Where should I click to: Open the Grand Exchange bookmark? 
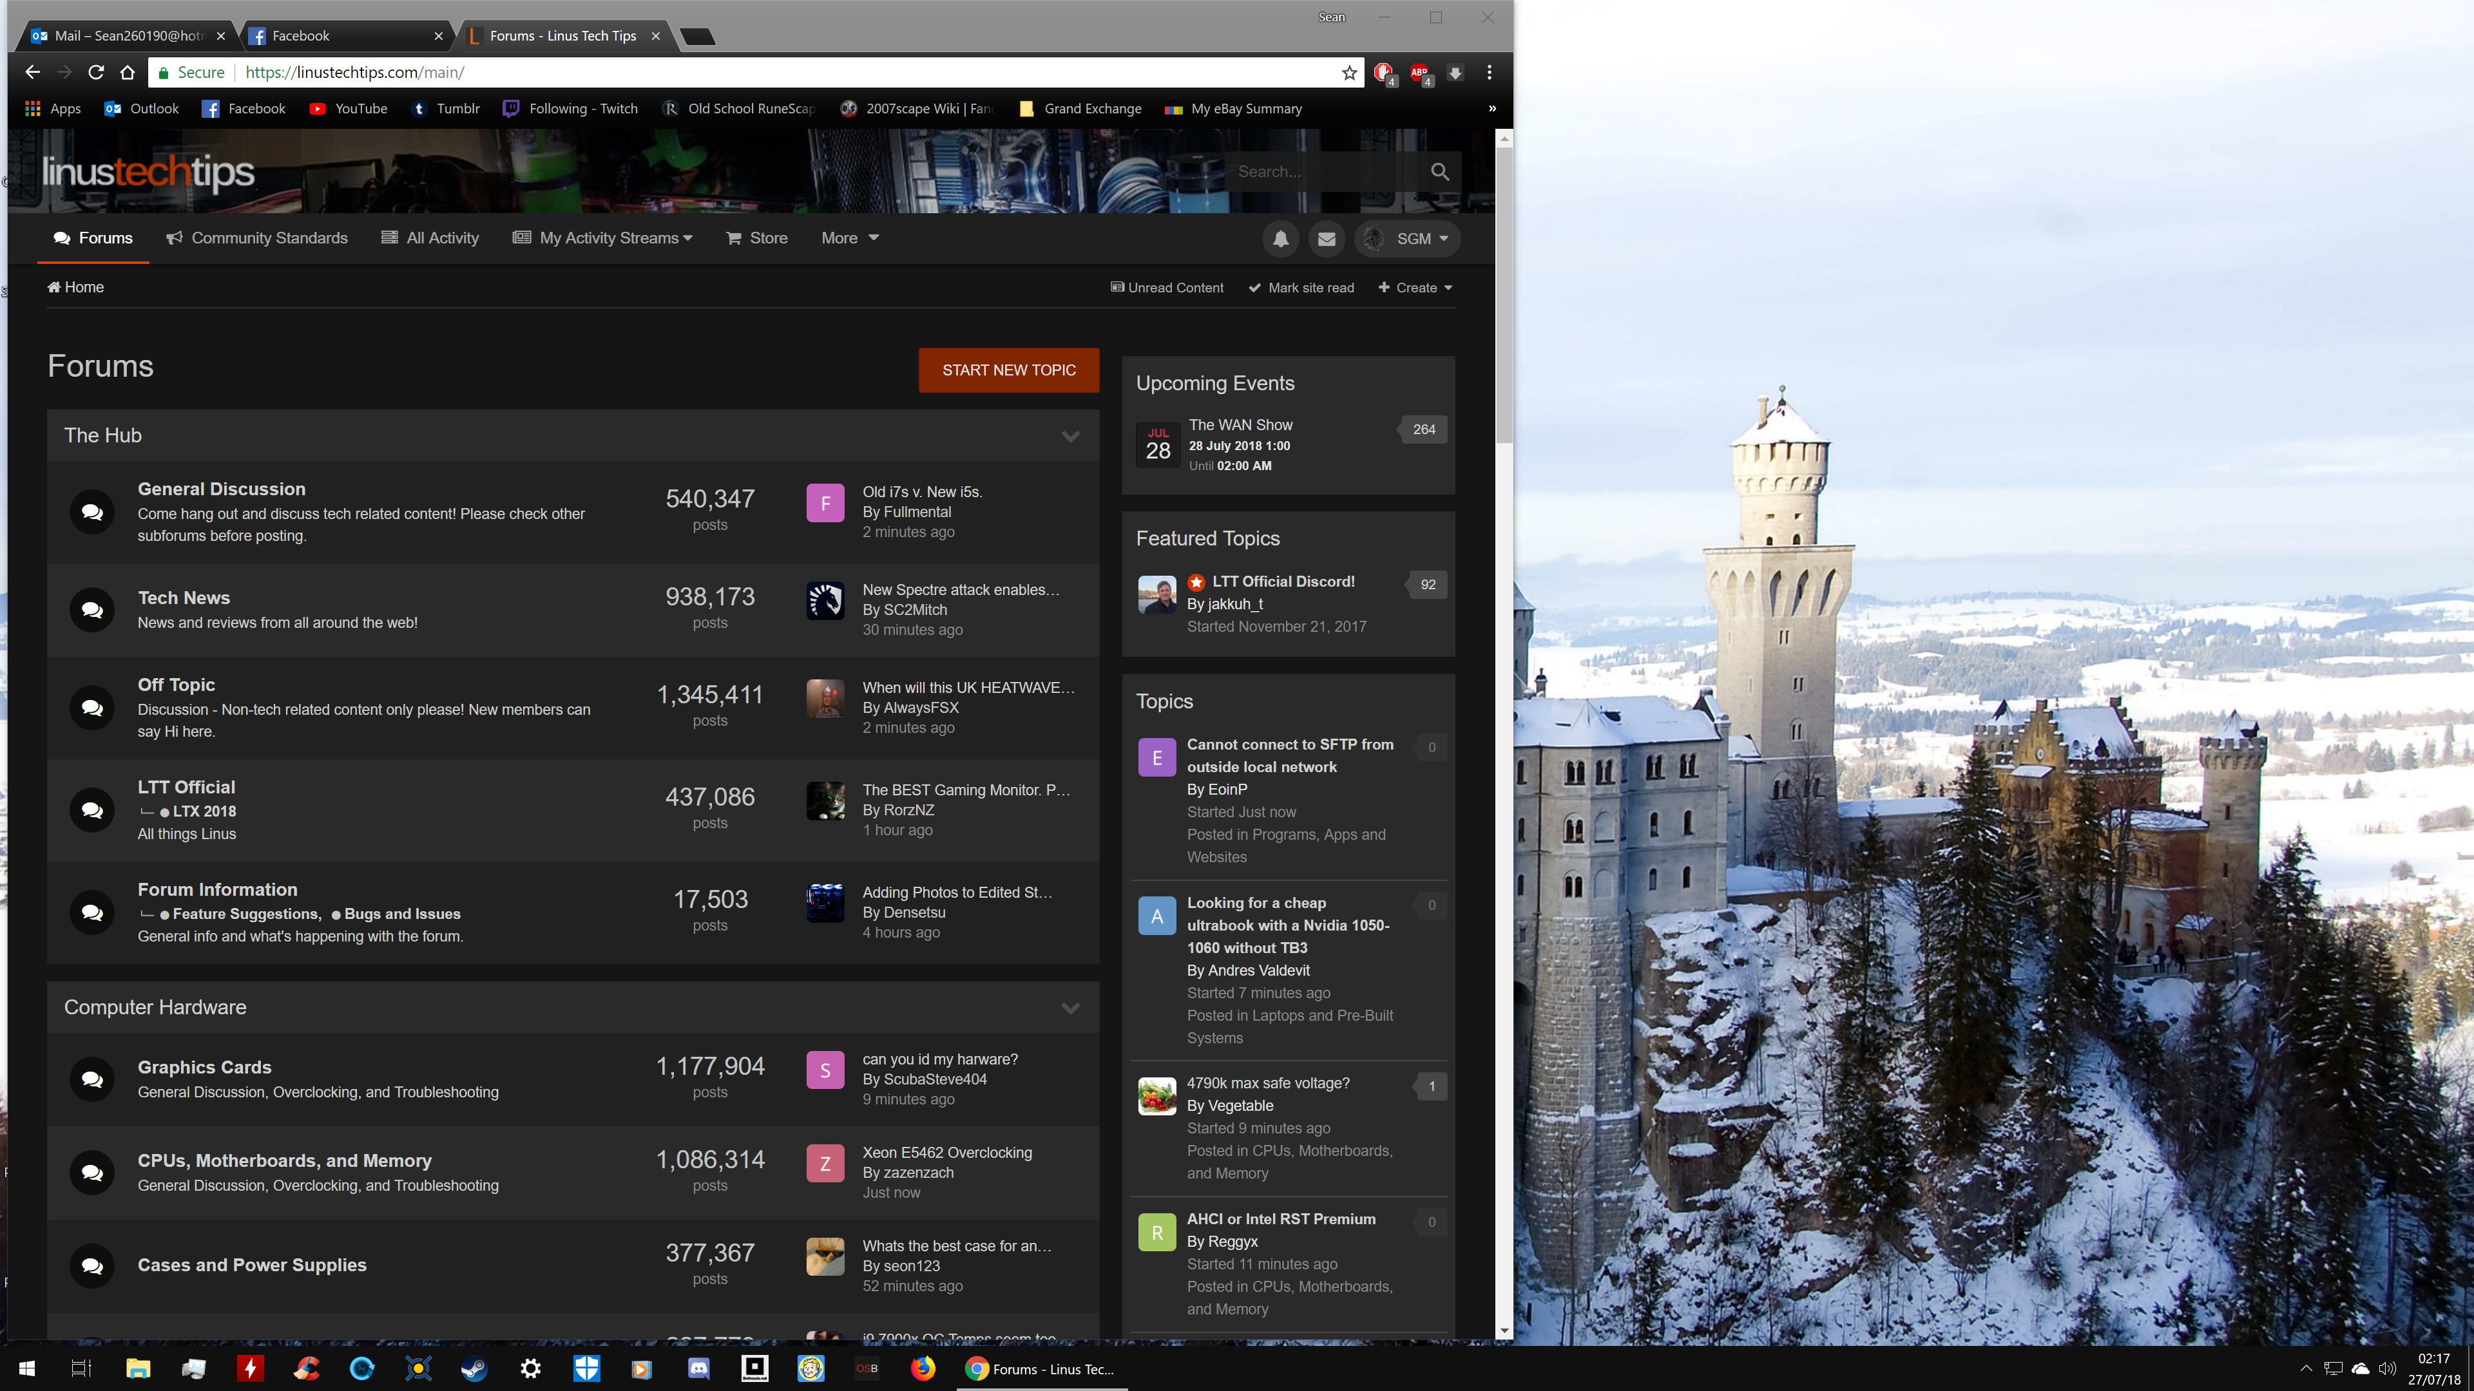click(x=1080, y=108)
